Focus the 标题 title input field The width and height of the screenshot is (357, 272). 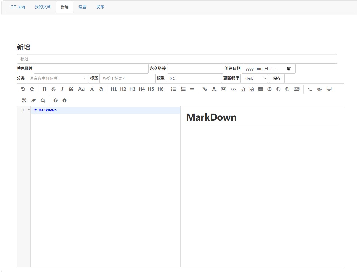[x=177, y=59]
